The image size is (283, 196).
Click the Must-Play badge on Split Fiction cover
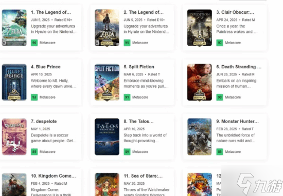click(x=107, y=95)
